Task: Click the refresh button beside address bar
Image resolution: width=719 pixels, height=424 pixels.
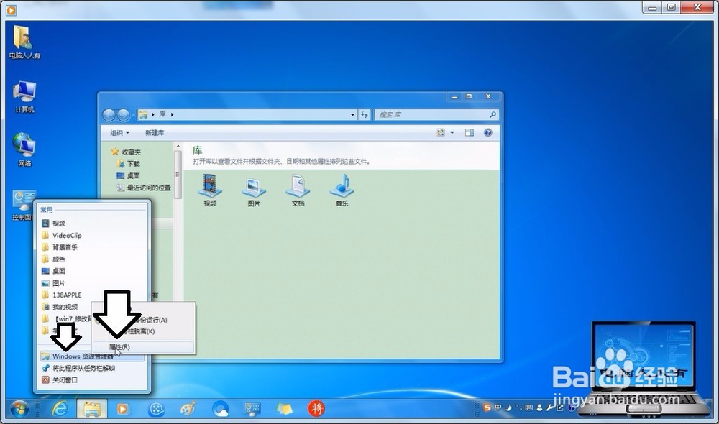Action: pyautogui.click(x=365, y=114)
